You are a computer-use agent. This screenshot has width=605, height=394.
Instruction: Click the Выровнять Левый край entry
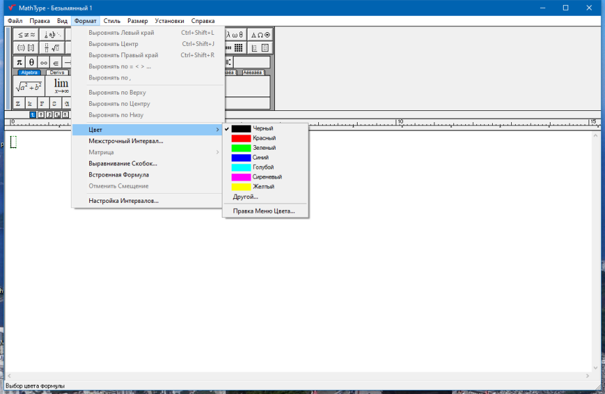(148, 33)
